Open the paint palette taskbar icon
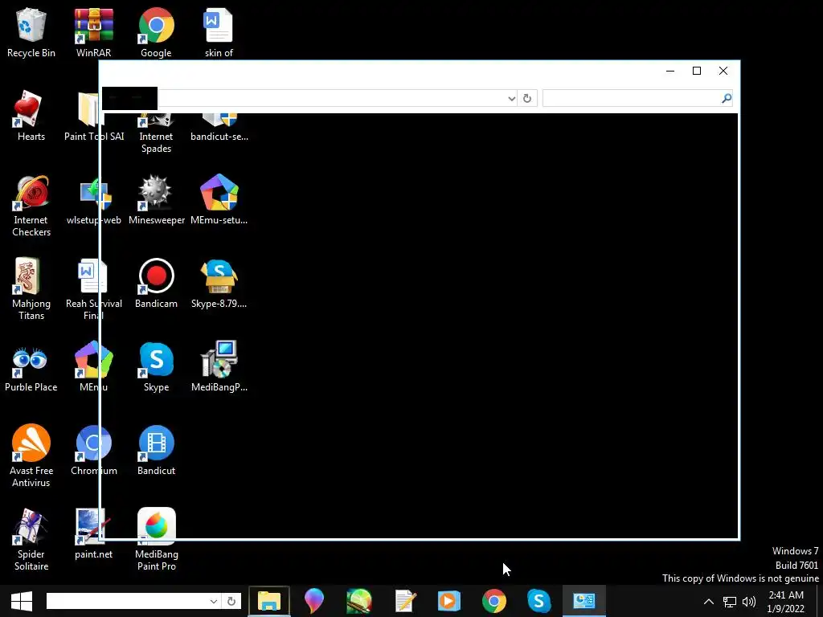 [359, 601]
